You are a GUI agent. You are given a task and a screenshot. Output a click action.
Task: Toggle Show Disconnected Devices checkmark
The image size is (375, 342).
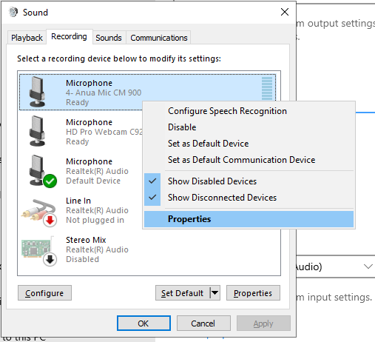[152, 198]
